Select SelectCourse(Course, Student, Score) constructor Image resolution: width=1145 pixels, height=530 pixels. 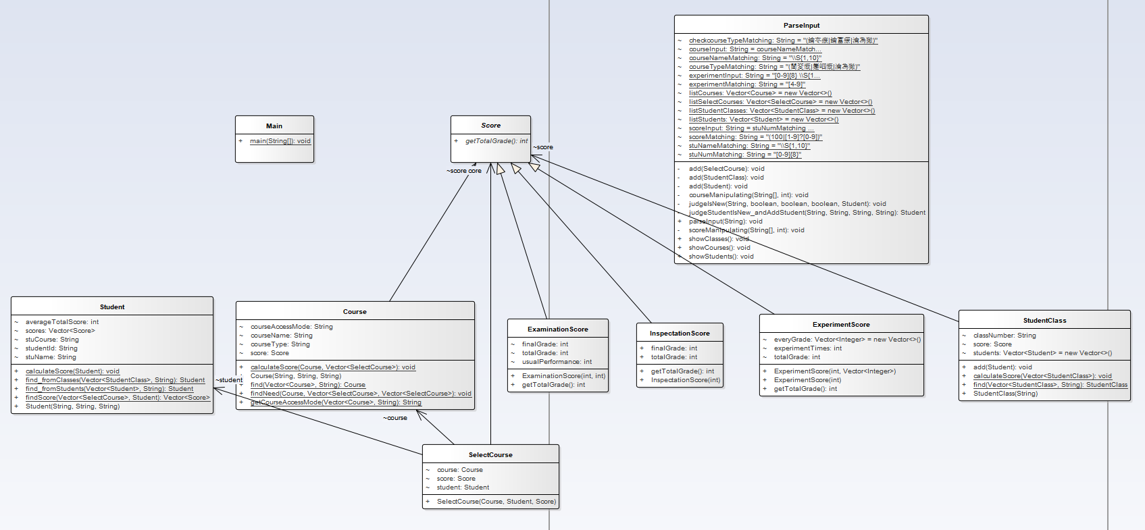[x=497, y=501]
